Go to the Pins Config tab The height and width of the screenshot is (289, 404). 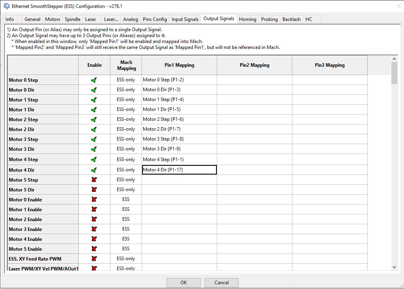155,19
